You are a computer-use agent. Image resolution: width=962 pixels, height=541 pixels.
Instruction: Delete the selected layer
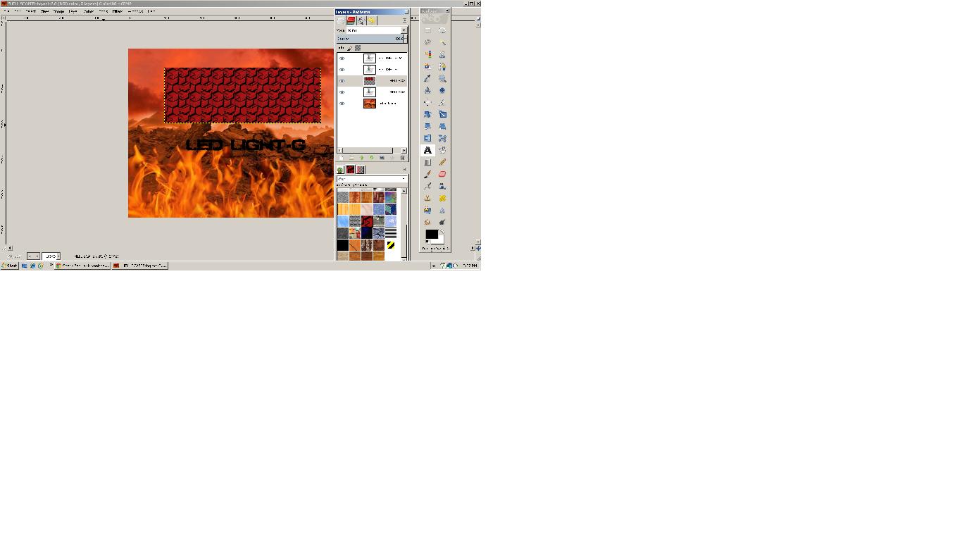pos(402,158)
